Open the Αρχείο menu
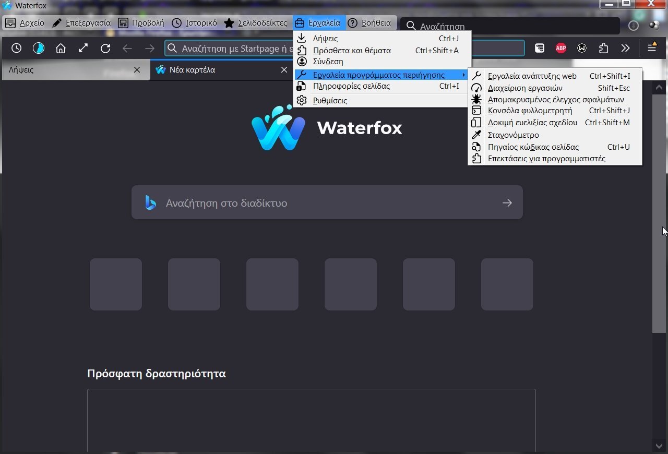The height and width of the screenshot is (454, 668). click(25, 23)
